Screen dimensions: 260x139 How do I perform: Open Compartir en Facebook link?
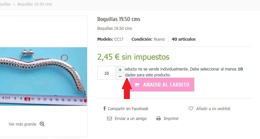click(128, 109)
